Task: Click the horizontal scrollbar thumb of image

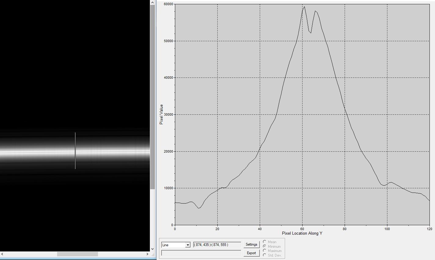Action: tap(78, 254)
